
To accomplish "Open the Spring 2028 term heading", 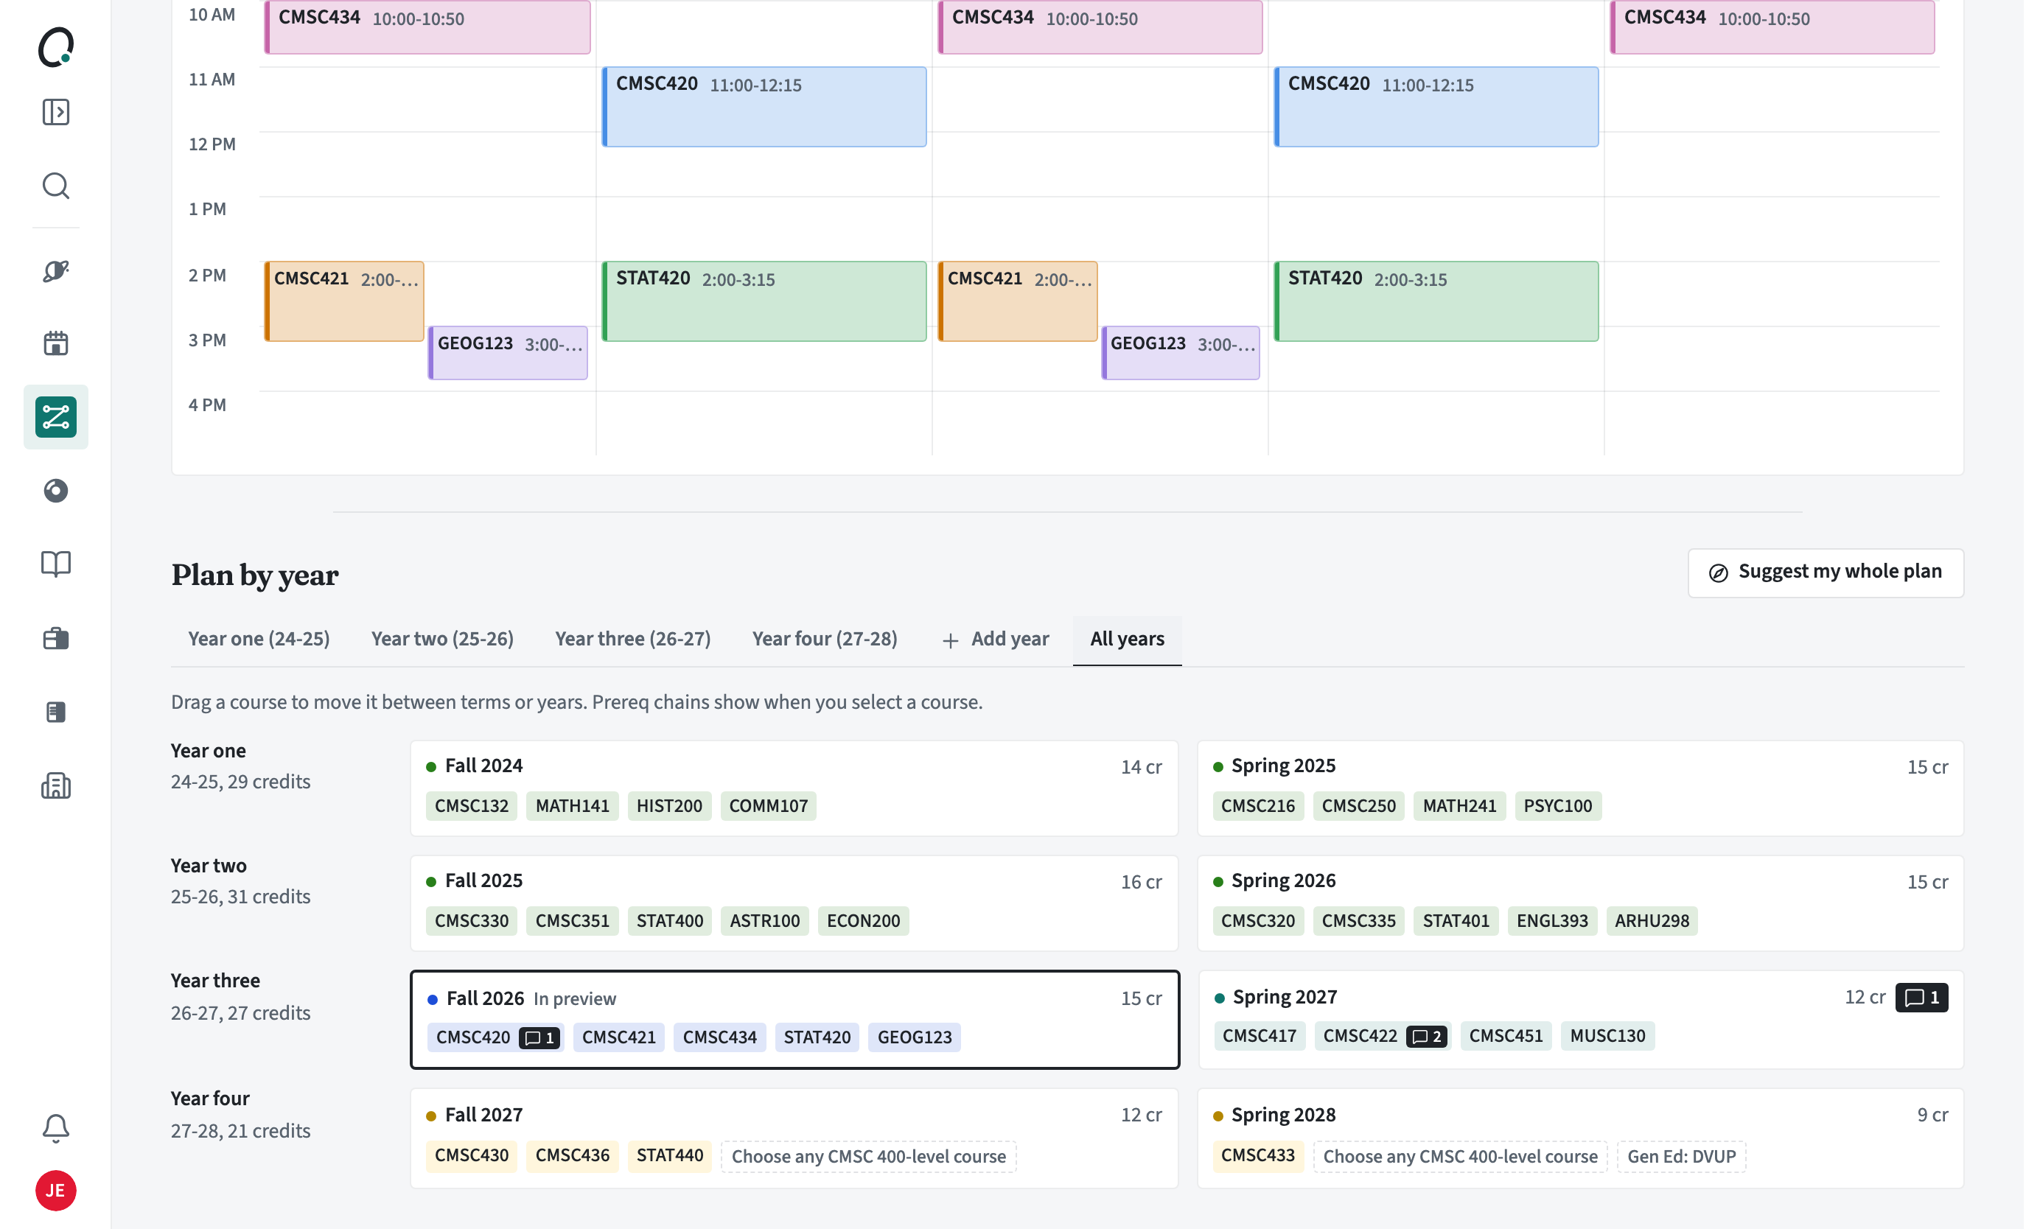I will (x=1283, y=1116).
